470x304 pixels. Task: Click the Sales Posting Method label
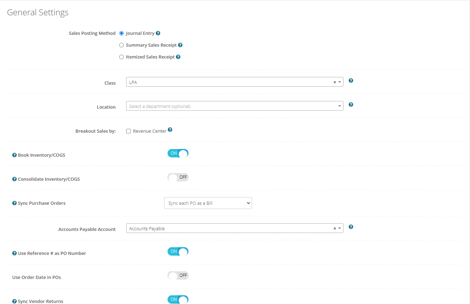92,33
